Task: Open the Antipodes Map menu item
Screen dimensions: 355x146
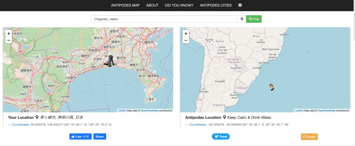Action: [125, 5]
